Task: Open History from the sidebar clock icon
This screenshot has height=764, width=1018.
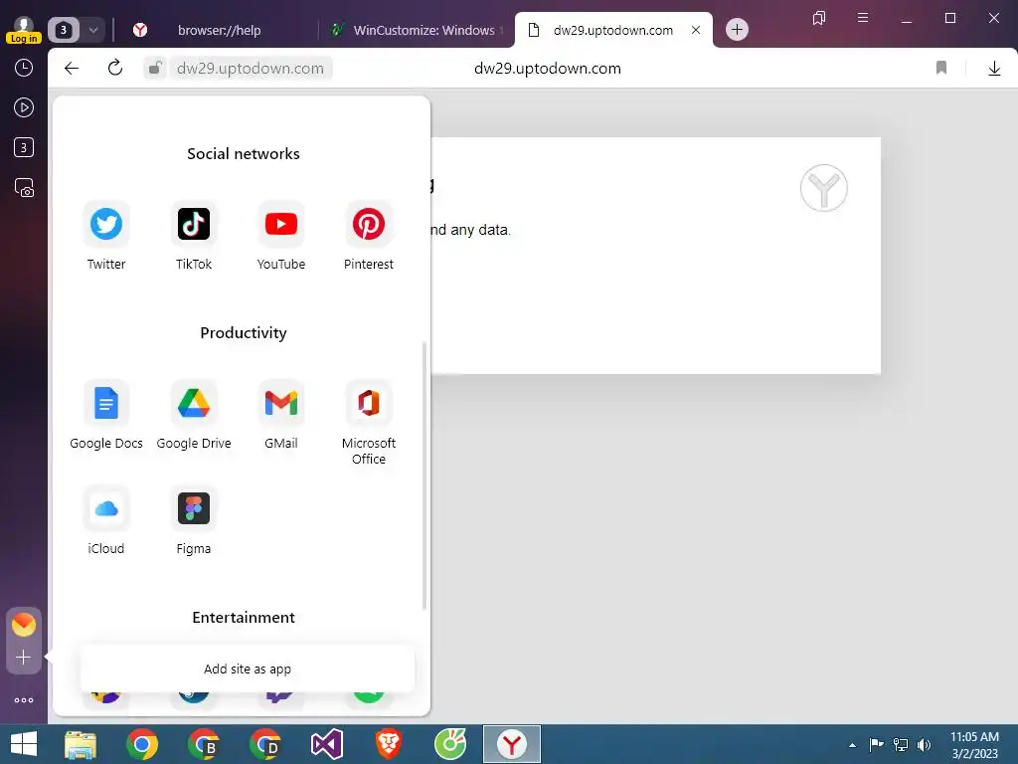Action: point(24,68)
